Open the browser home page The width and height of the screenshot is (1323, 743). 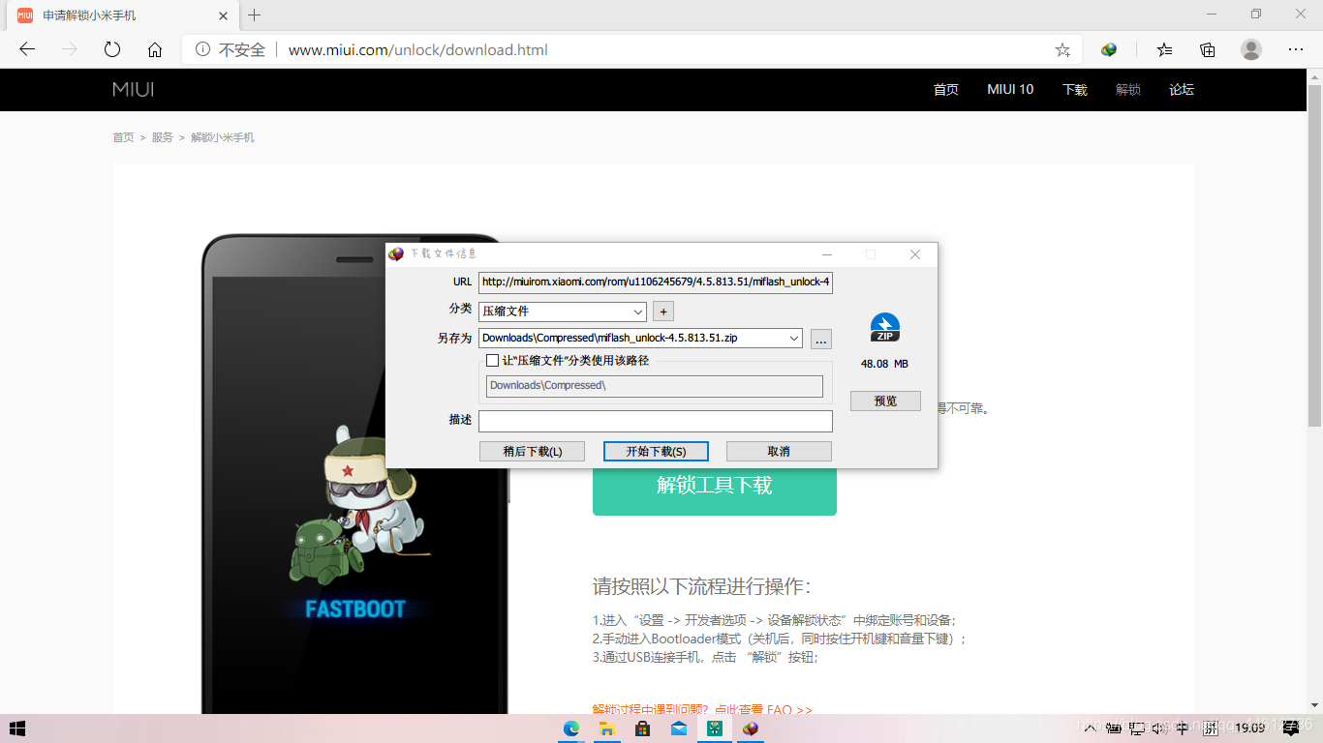[155, 49]
